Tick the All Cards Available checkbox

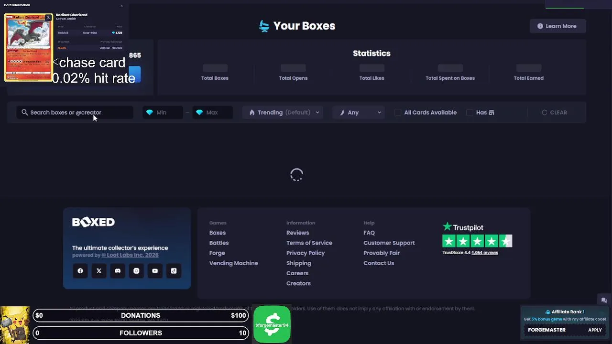(398, 113)
